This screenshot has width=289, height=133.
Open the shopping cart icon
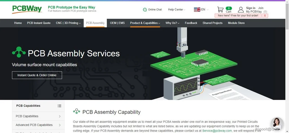(x=220, y=10)
